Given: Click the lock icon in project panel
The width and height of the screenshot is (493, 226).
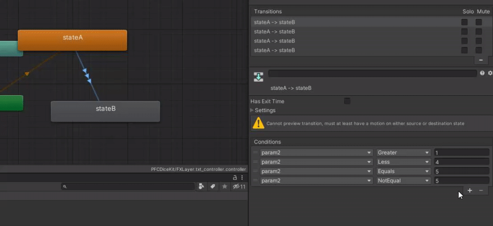Looking at the screenshot, I should (235, 178).
